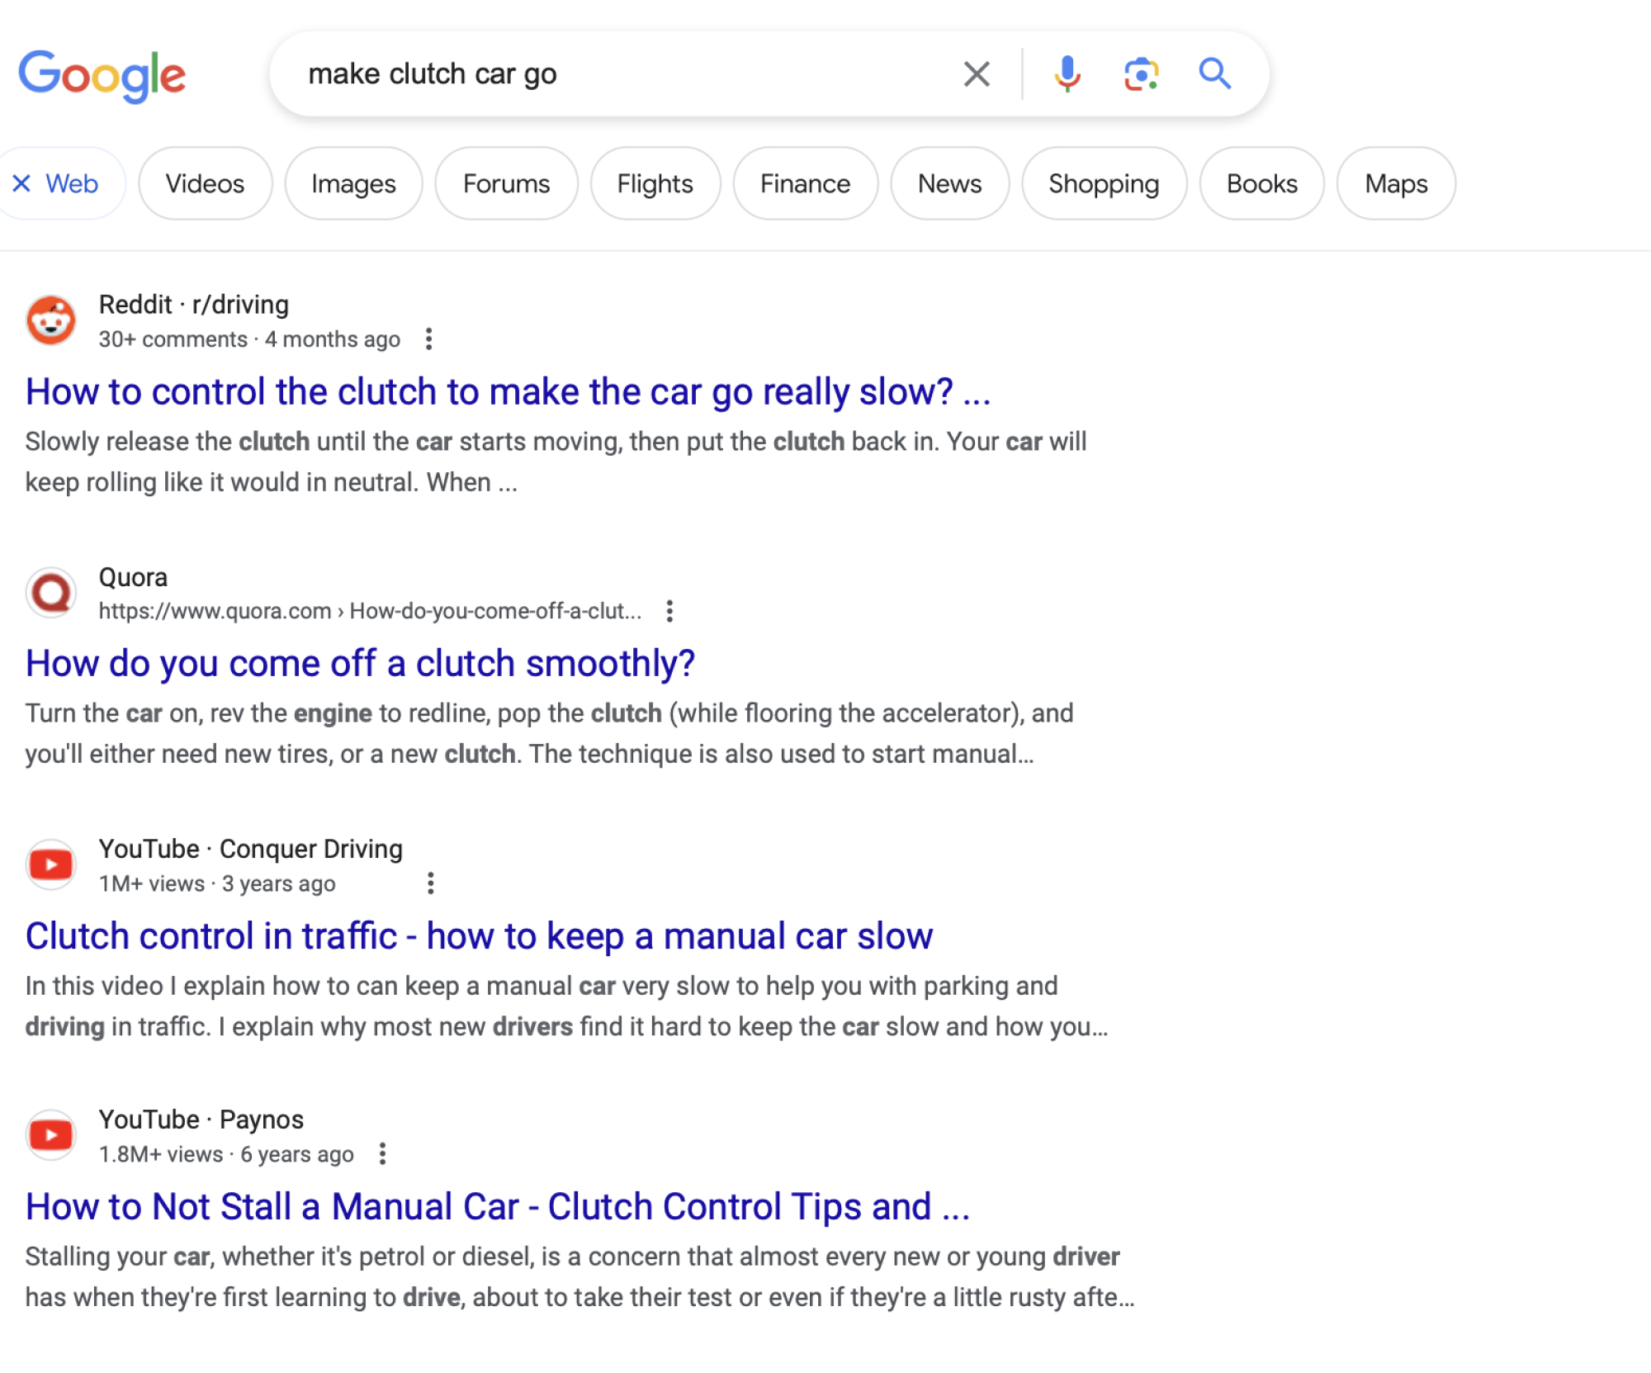Click the YouTube icon next to Paynos
Viewport: 1651px width, 1373px height.
tap(51, 1134)
